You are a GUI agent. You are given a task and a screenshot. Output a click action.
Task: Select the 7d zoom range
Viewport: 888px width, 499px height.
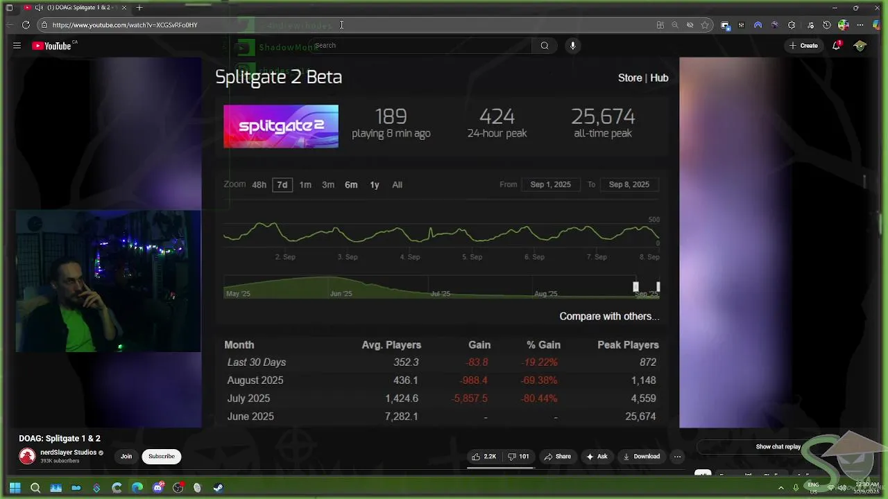pyautogui.click(x=282, y=185)
